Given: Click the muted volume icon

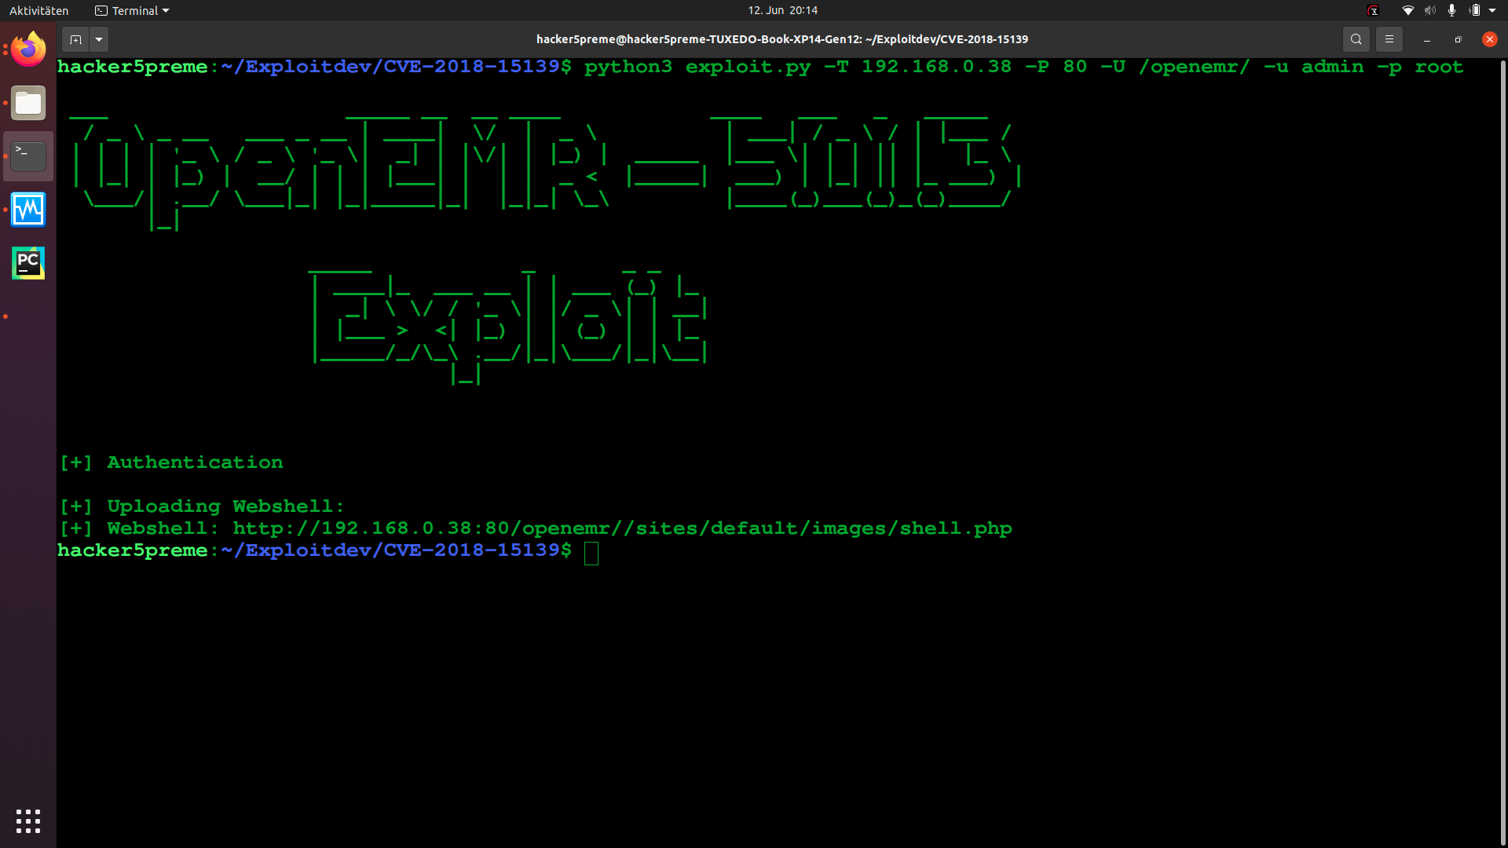Looking at the screenshot, I should coord(1429,10).
